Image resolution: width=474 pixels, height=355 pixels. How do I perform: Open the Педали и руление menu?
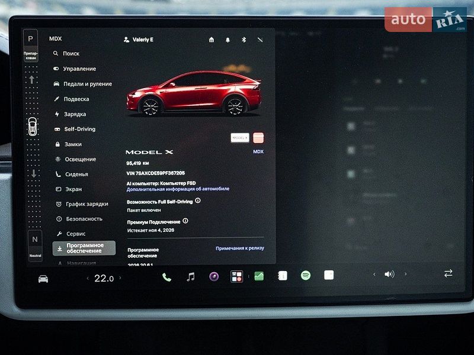[x=82, y=84]
